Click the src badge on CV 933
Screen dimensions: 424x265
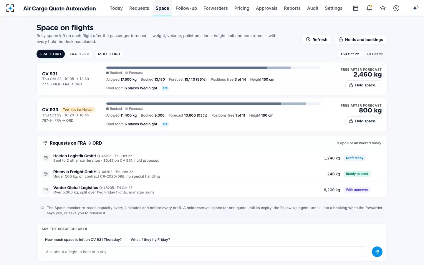click(x=165, y=124)
